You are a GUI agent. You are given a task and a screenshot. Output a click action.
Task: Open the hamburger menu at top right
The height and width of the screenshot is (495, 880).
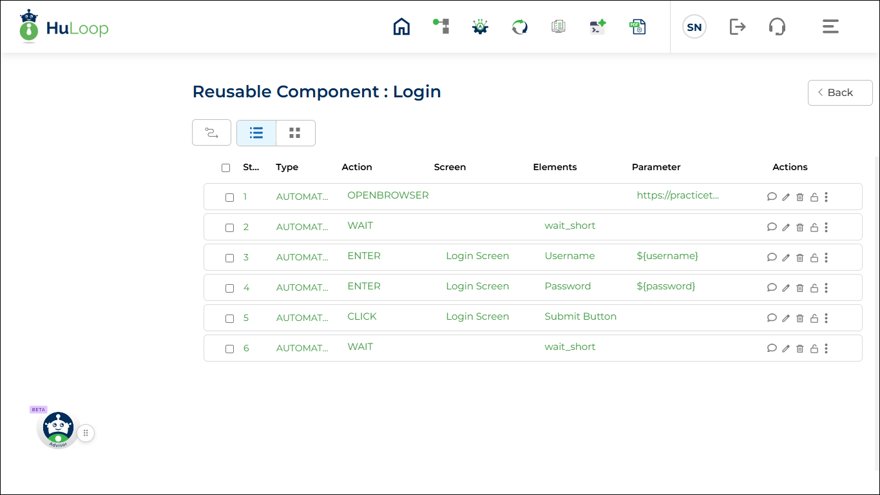point(830,26)
